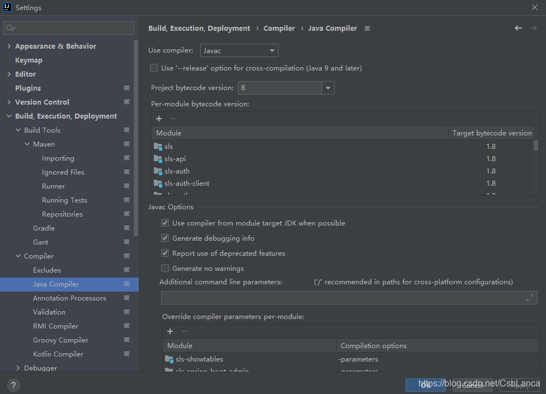Click the project icon next to Gradle
This screenshot has width=546, height=394.
point(127,228)
